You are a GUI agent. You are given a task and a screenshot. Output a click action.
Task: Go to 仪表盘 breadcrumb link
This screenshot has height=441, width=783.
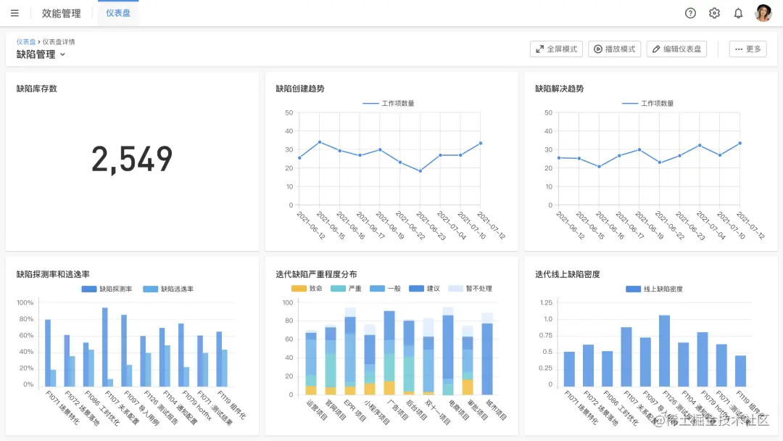tap(25, 42)
